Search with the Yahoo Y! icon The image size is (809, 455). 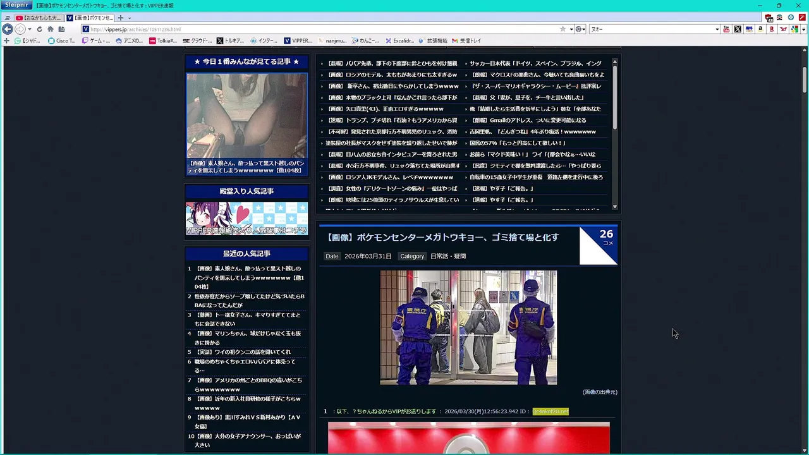tap(783, 29)
